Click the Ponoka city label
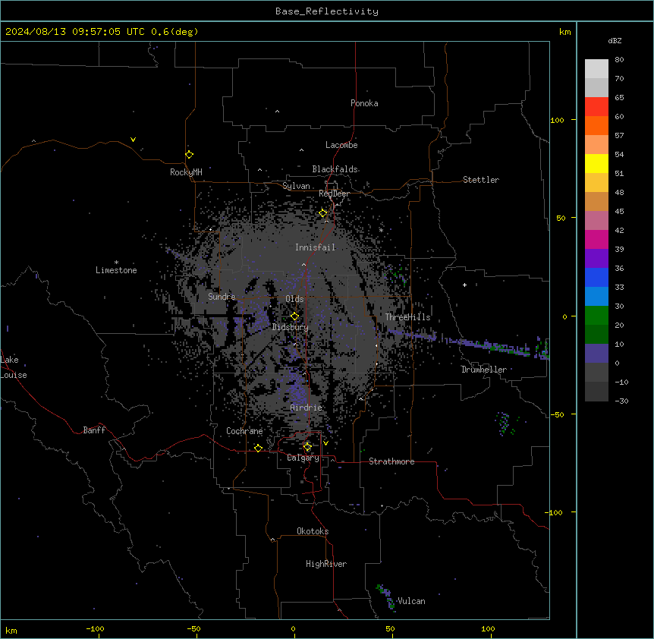Screen dimensions: 654x639 (364, 103)
